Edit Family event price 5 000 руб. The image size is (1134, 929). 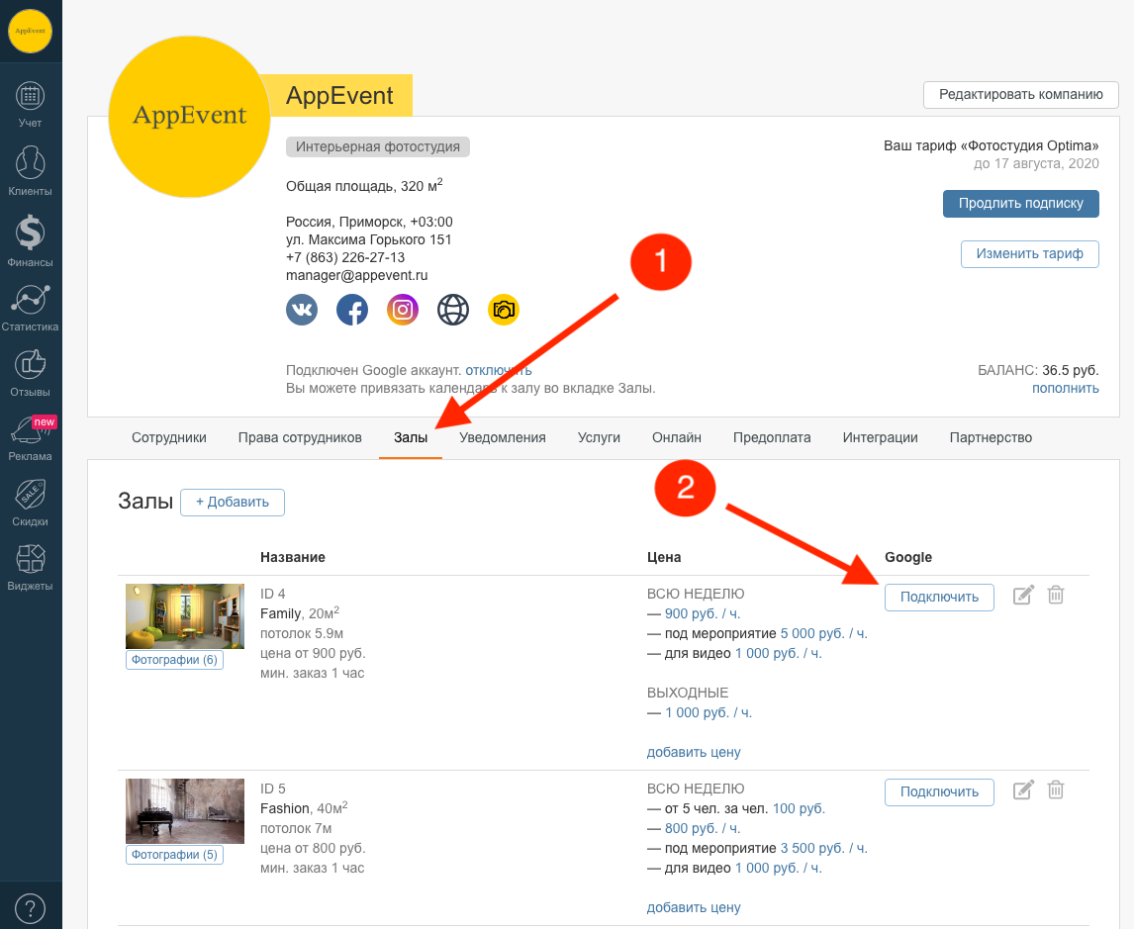[x=823, y=633]
